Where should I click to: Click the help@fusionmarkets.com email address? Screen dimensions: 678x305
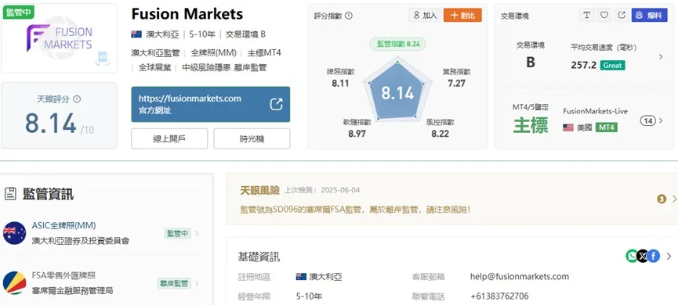point(520,277)
